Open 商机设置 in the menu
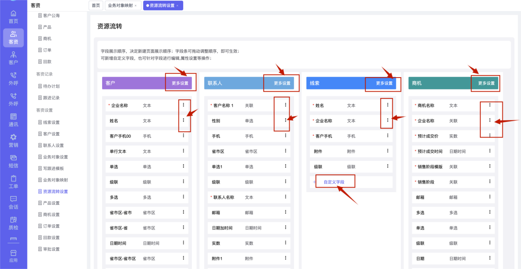This screenshot has height=269, width=521. click(x=49, y=214)
